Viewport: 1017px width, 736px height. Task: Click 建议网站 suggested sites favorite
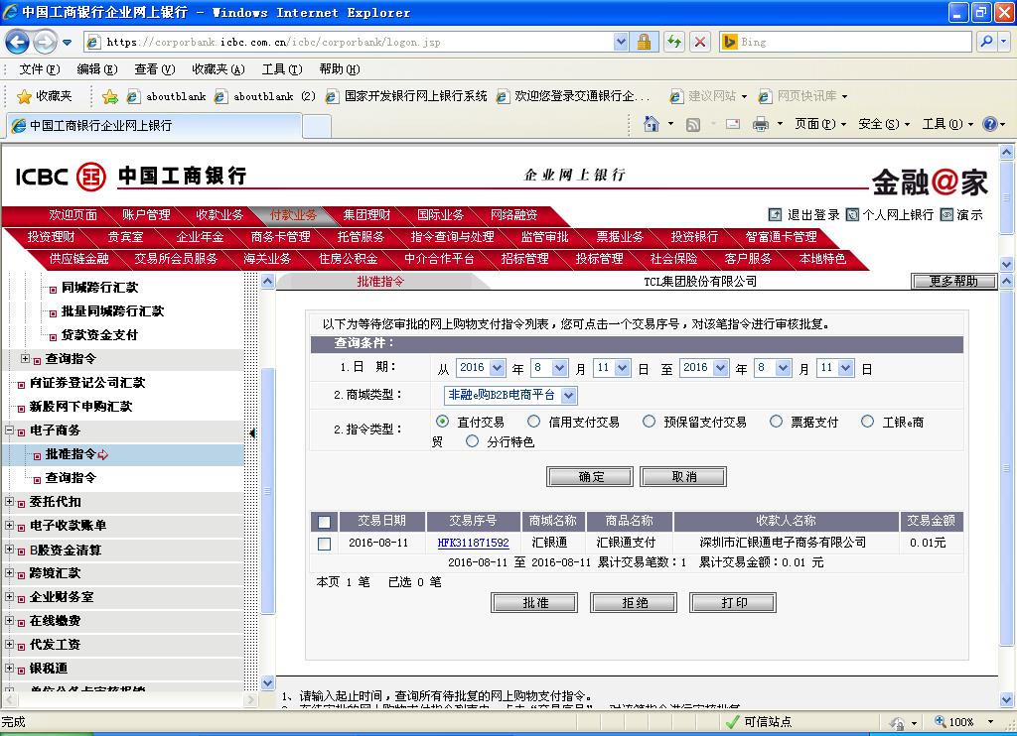click(x=707, y=96)
